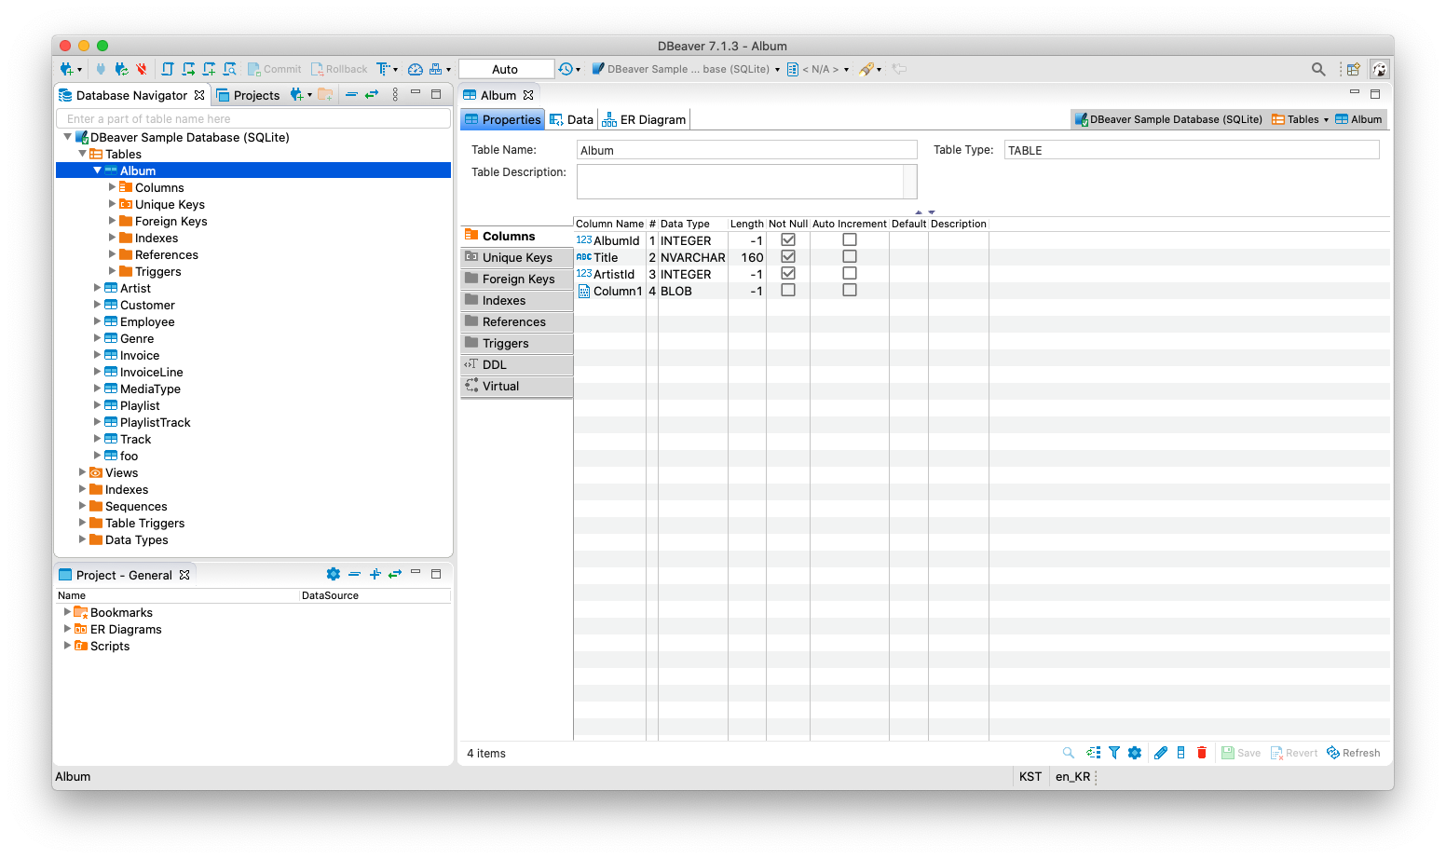The width and height of the screenshot is (1446, 859).
Task: Click the Reconnect plug icon in toolbar
Action: click(x=121, y=69)
